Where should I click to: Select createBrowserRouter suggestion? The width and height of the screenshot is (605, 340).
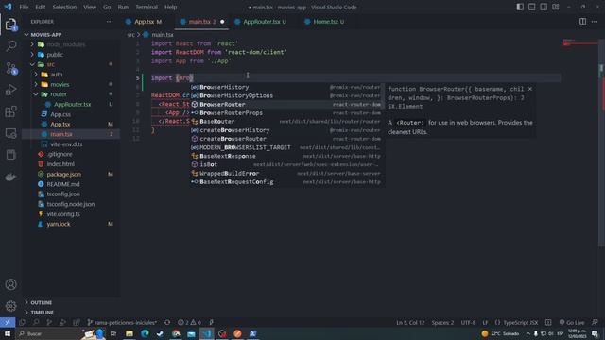pyautogui.click(x=285, y=139)
